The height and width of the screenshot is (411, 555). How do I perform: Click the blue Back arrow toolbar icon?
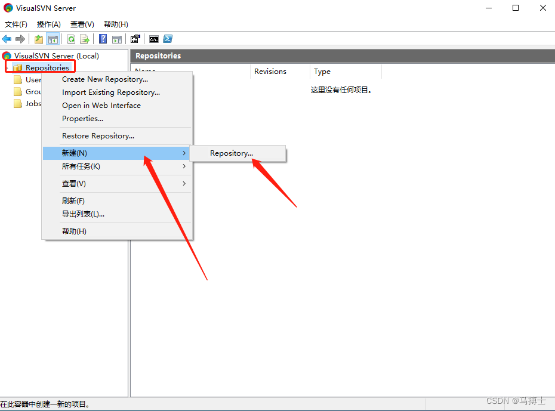click(x=7, y=39)
